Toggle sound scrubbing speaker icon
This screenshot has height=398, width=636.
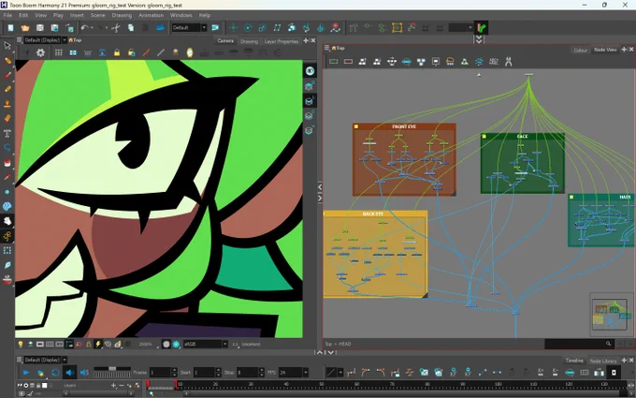84,372
